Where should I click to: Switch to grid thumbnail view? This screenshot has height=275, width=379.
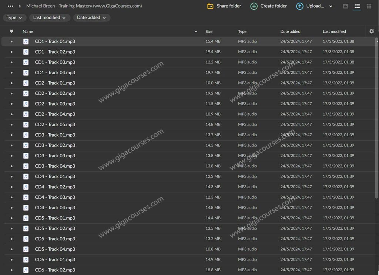[x=369, y=6]
